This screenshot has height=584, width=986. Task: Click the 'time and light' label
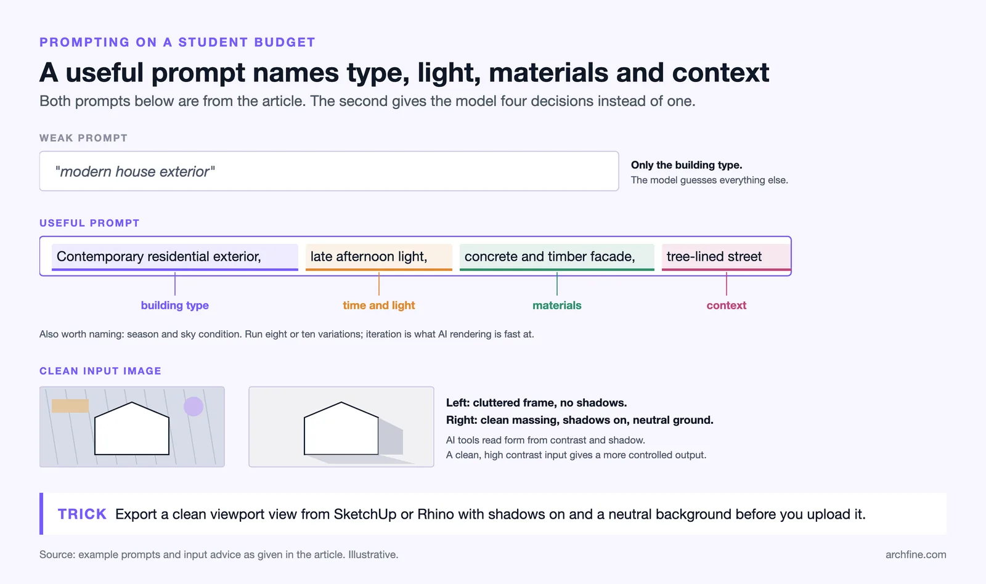click(x=379, y=306)
